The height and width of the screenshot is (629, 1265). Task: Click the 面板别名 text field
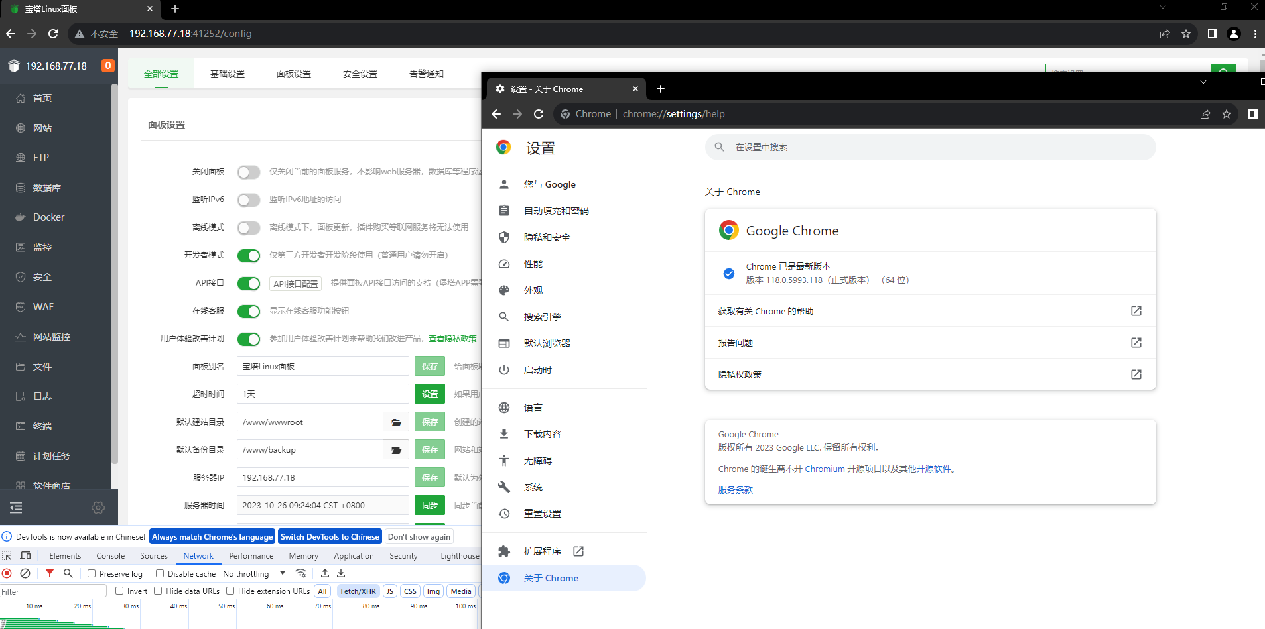click(322, 366)
